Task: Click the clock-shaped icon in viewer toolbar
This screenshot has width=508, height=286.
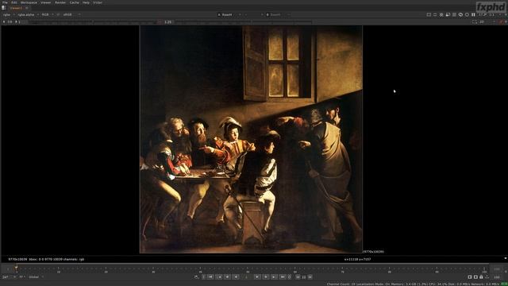Action: [x=460, y=14]
